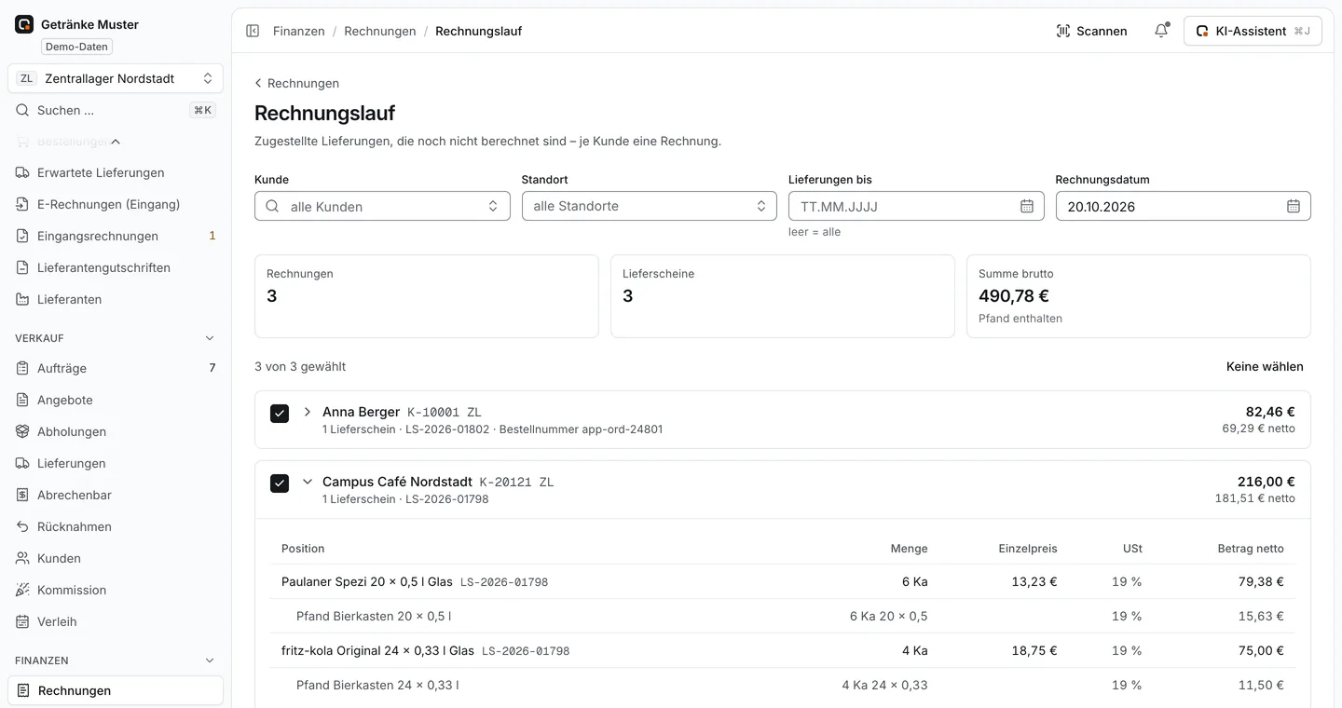Collapse the FINANZEN section
This screenshot has width=1342, height=708.
click(210, 660)
